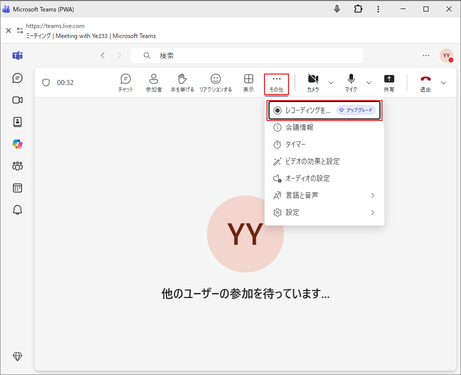Open the YY profile avatar menu
Image resolution: width=461 pixels, height=375 pixels.
coord(446,55)
